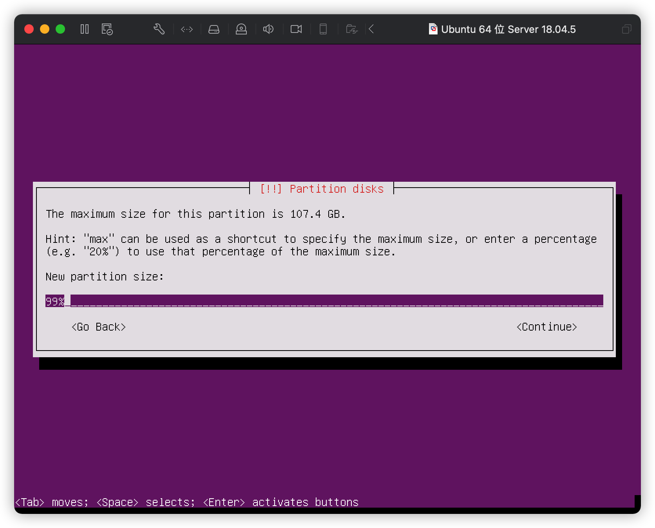
Task: Focus the New partition size field
Action: click(x=324, y=301)
